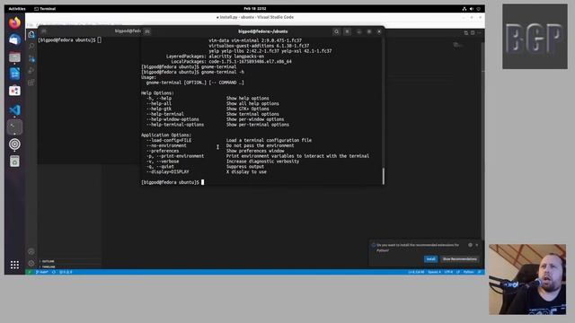Select the Terminal icon in the dock
This screenshot has height=323, width=575.
[x=14, y=127]
